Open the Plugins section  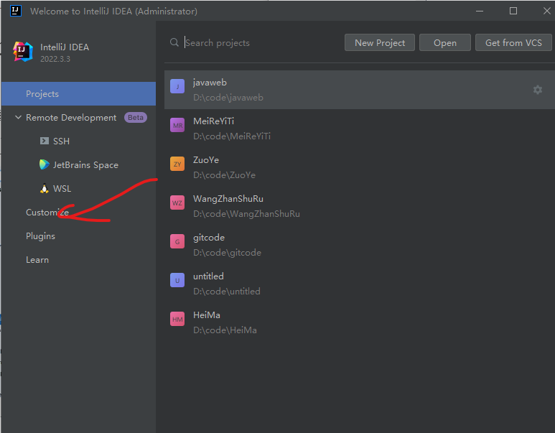[40, 236]
